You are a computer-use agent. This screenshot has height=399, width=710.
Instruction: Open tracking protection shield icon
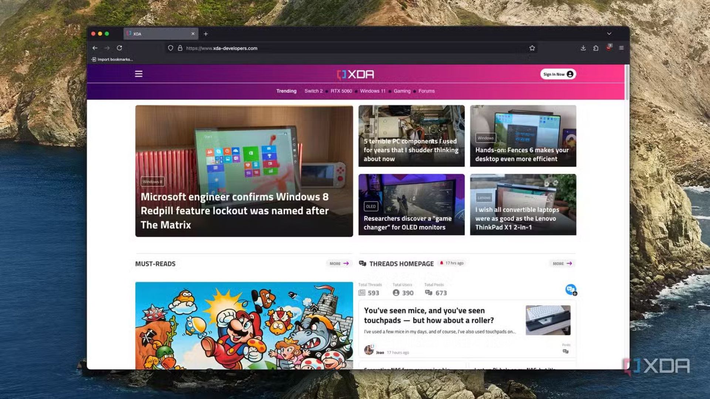click(170, 48)
